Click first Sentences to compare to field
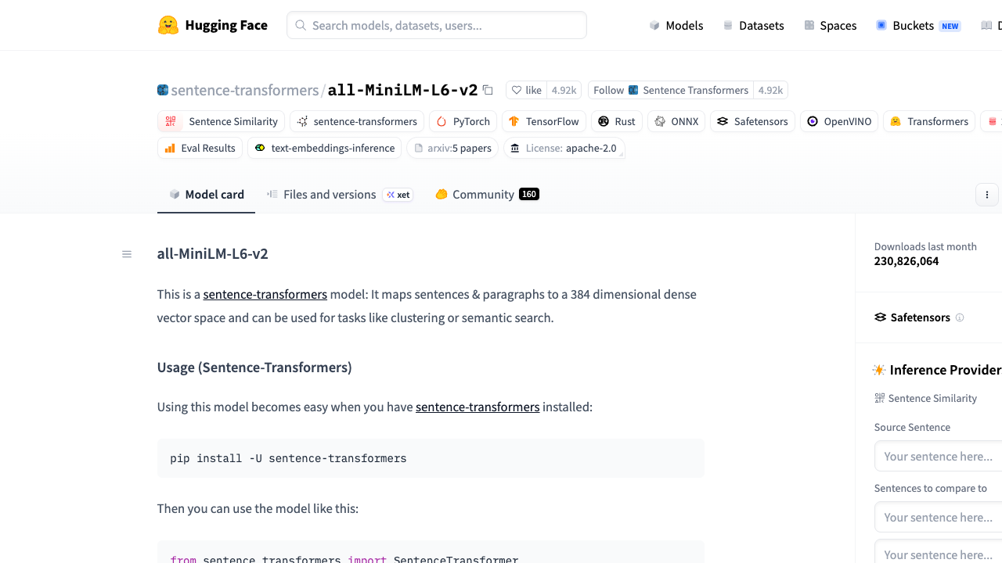 [x=938, y=517]
